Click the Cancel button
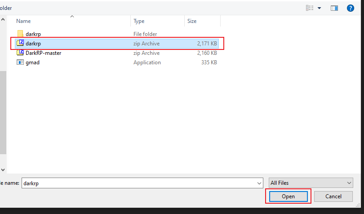 tap(333, 196)
